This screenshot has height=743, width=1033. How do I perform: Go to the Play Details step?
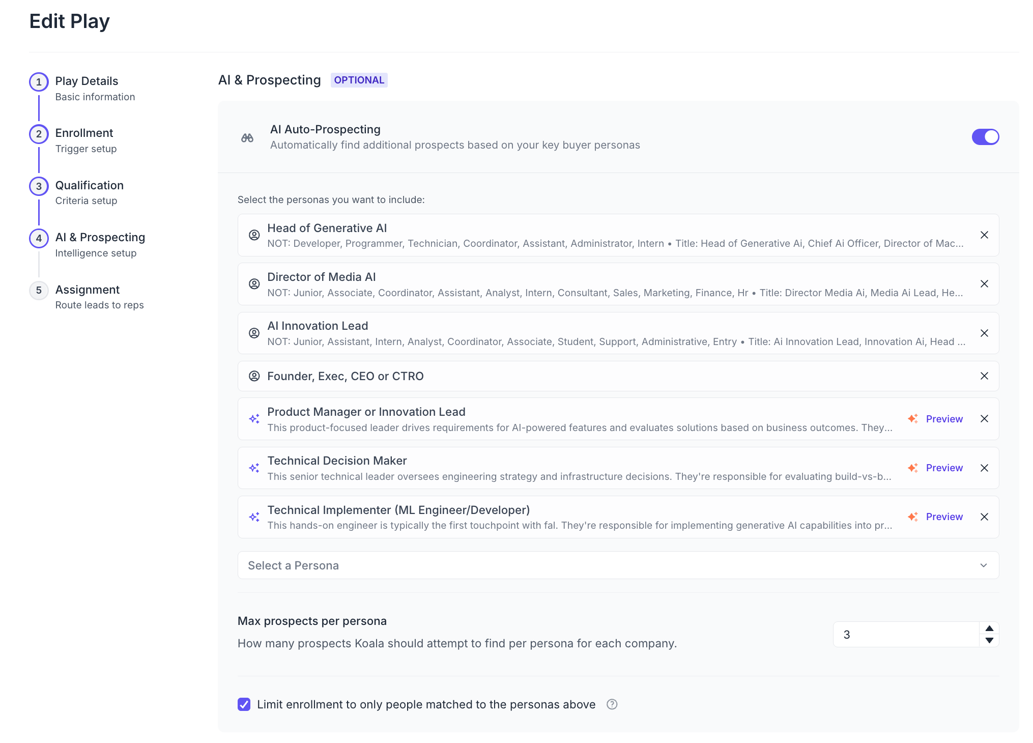[87, 81]
